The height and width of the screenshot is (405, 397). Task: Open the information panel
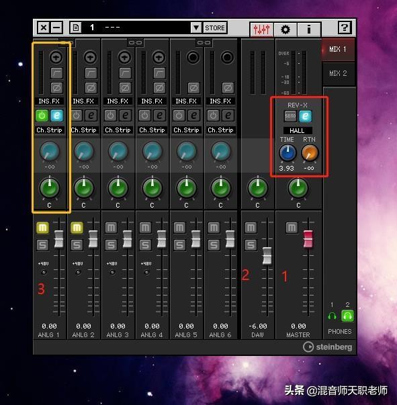point(308,30)
